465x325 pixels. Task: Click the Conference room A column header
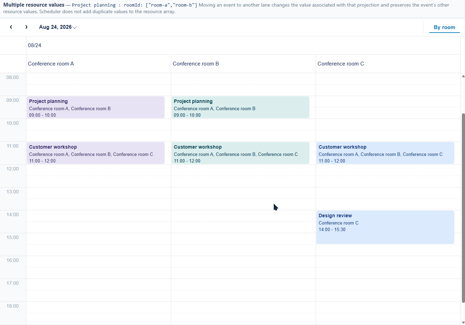pyautogui.click(x=98, y=64)
